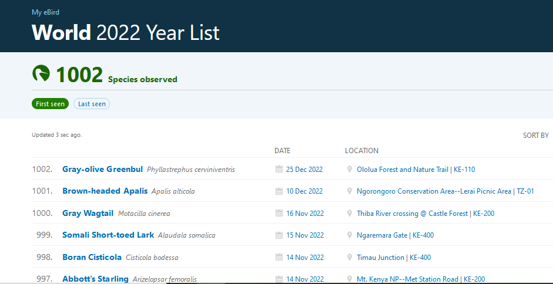Click the World 2022 Year List heading
This screenshot has height=284, width=553.
click(x=126, y=32)
